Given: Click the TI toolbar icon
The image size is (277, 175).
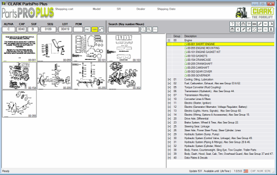Looking at the screenshot, I should click(265, 29).
